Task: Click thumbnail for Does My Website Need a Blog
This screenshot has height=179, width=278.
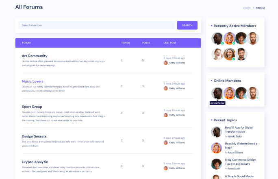Action: (216, 148)
